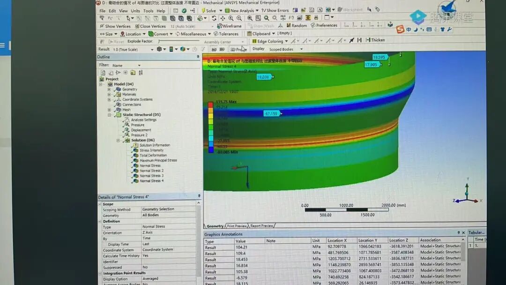Screen dimensions: 506x285
Task: Select the Pan view tool
Action: point(223,18)
